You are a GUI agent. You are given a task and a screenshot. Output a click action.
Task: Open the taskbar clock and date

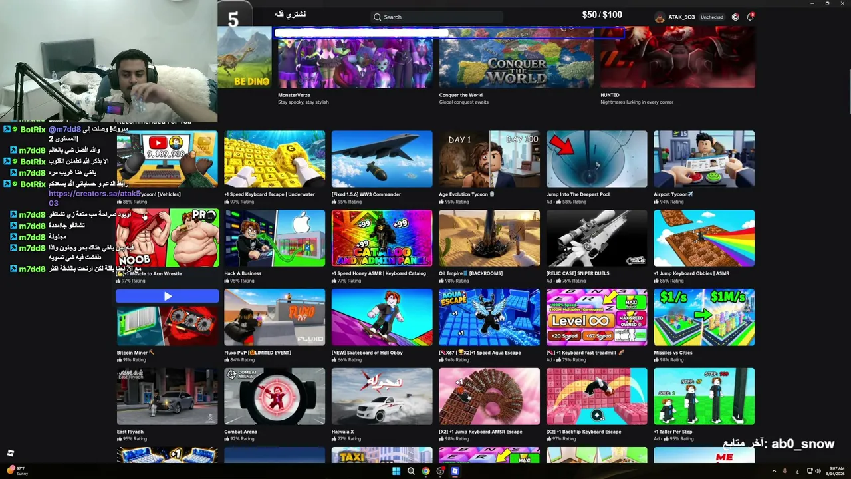(835, 471)
